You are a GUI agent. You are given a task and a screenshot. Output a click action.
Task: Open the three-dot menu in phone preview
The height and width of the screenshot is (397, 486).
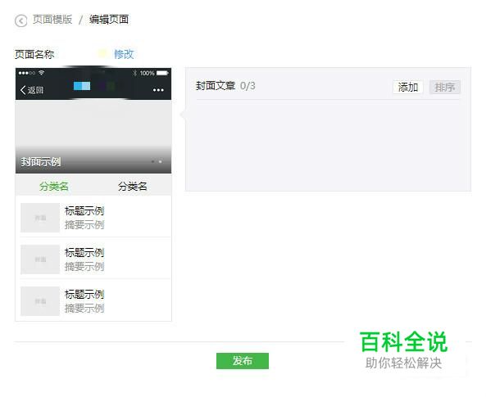158,90
